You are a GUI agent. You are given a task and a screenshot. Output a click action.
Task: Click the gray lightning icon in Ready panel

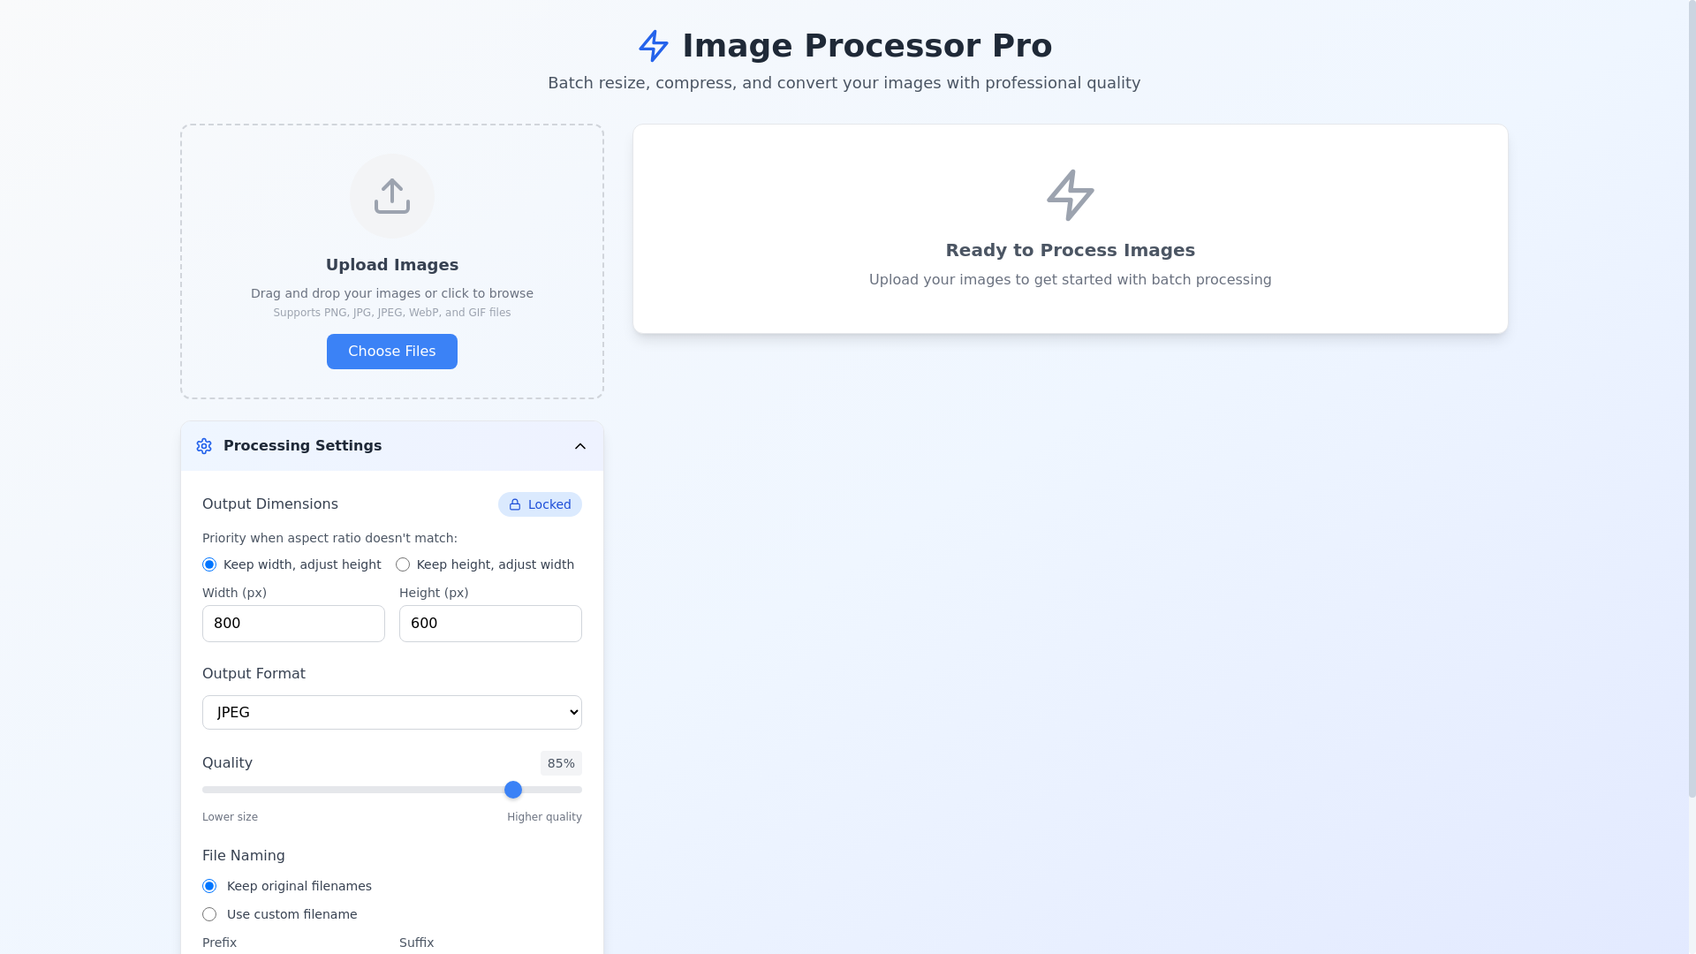(x=1071, y=195)
